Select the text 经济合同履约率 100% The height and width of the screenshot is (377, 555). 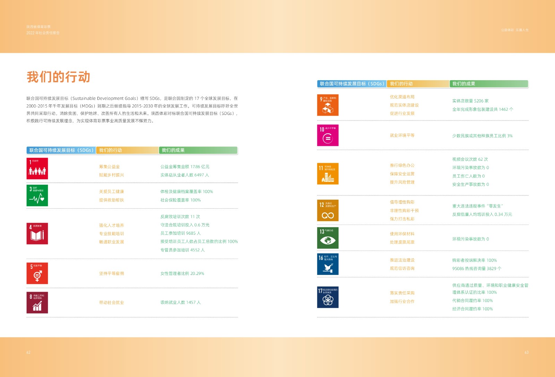coord(472,309)
